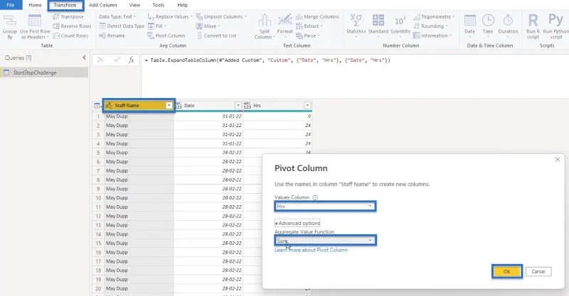Switch to the View tab
Screen dimensions: 569x296
[134, 5]
